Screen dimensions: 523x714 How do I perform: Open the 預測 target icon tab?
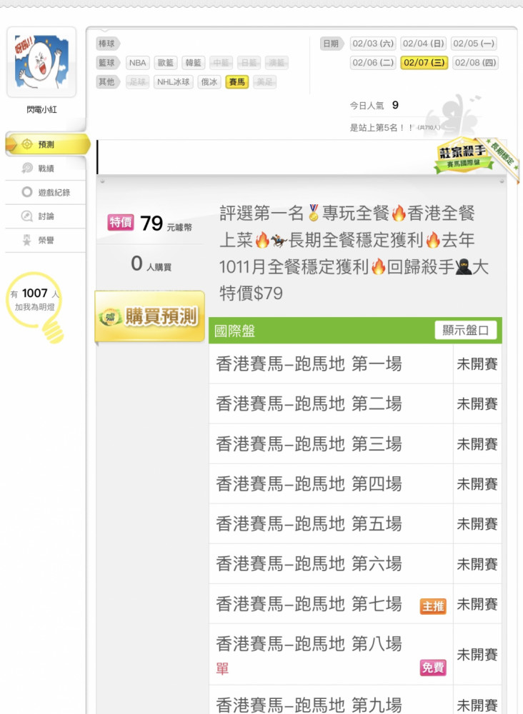pyautogui.click(x=27, y=144)
